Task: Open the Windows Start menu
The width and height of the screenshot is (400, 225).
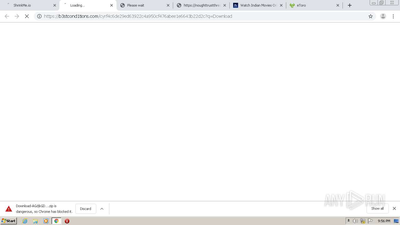Action: [9, 221]
